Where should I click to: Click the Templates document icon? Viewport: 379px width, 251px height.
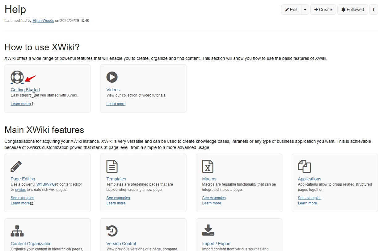click(x=112, y=166)
